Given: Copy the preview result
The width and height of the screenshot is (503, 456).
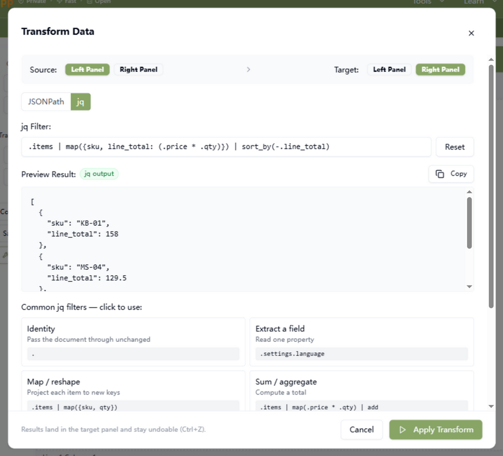Looking at the screenshot, I should pyautogui.click(x=451, y=174).
